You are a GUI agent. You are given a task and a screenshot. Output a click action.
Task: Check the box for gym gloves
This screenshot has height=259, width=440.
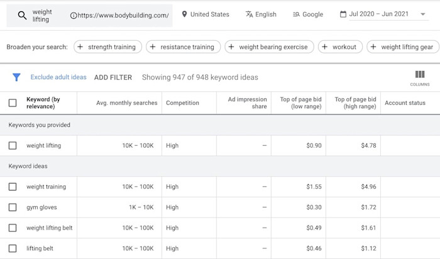pyautogui.click(x=13, y=207)
